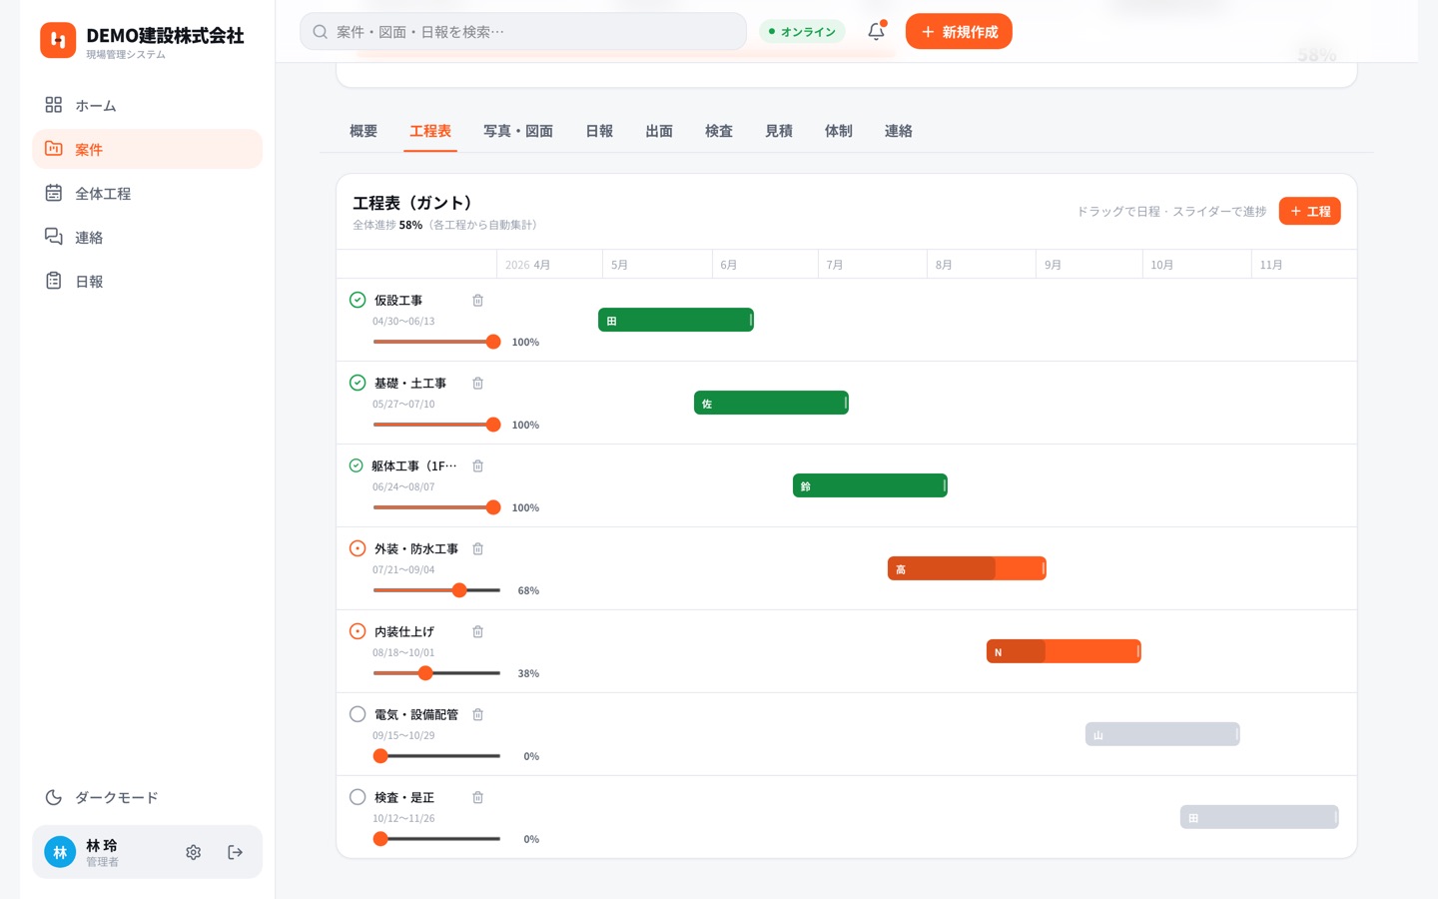Screen dimensions: 1438x899
Task: Open the 出面 tab
Action: pyautogui.click(x=659, y=131)
